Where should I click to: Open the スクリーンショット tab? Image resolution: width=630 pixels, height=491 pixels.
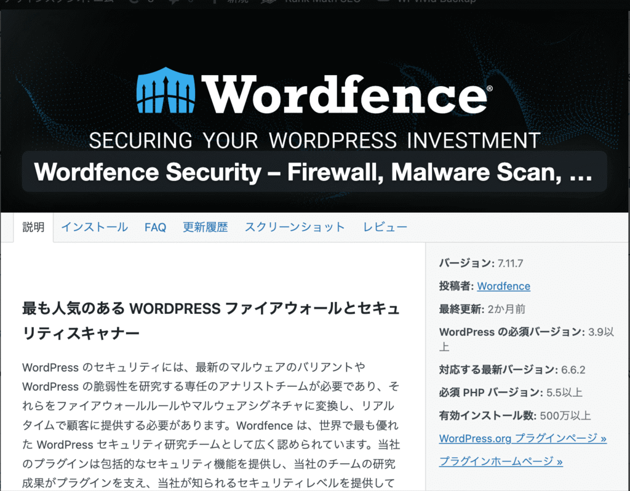tap(295, 228)
